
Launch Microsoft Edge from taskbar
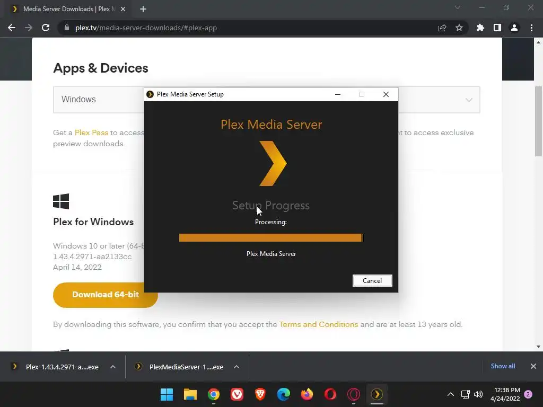[284, 394]
